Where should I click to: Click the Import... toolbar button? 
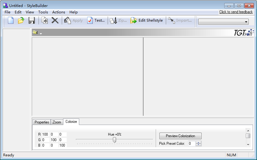click(x=180, y=20)
